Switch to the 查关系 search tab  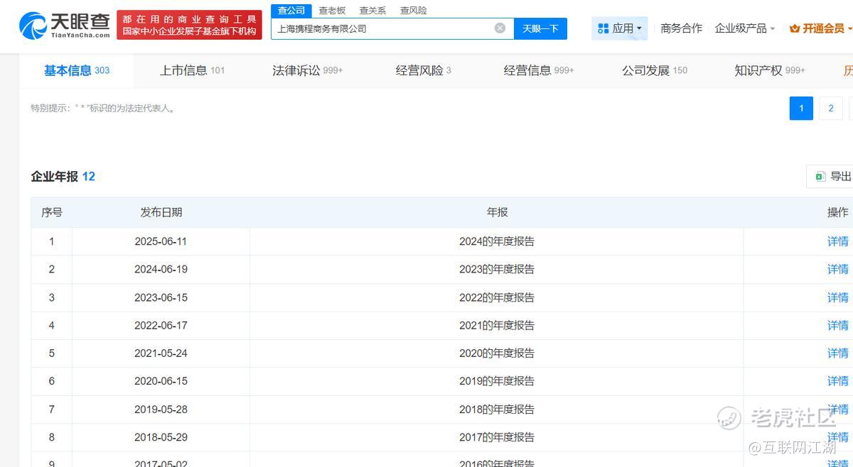click(x=372, y=11)
